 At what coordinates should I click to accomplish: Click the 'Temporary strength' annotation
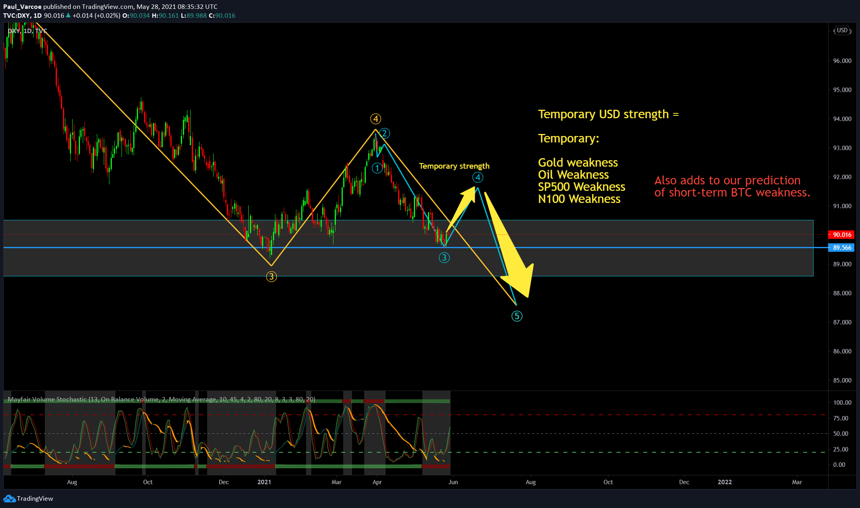pos(454,166)
